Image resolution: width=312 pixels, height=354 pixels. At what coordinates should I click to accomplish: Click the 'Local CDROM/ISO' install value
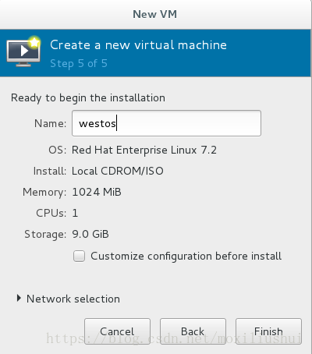[x=118, y=171]
